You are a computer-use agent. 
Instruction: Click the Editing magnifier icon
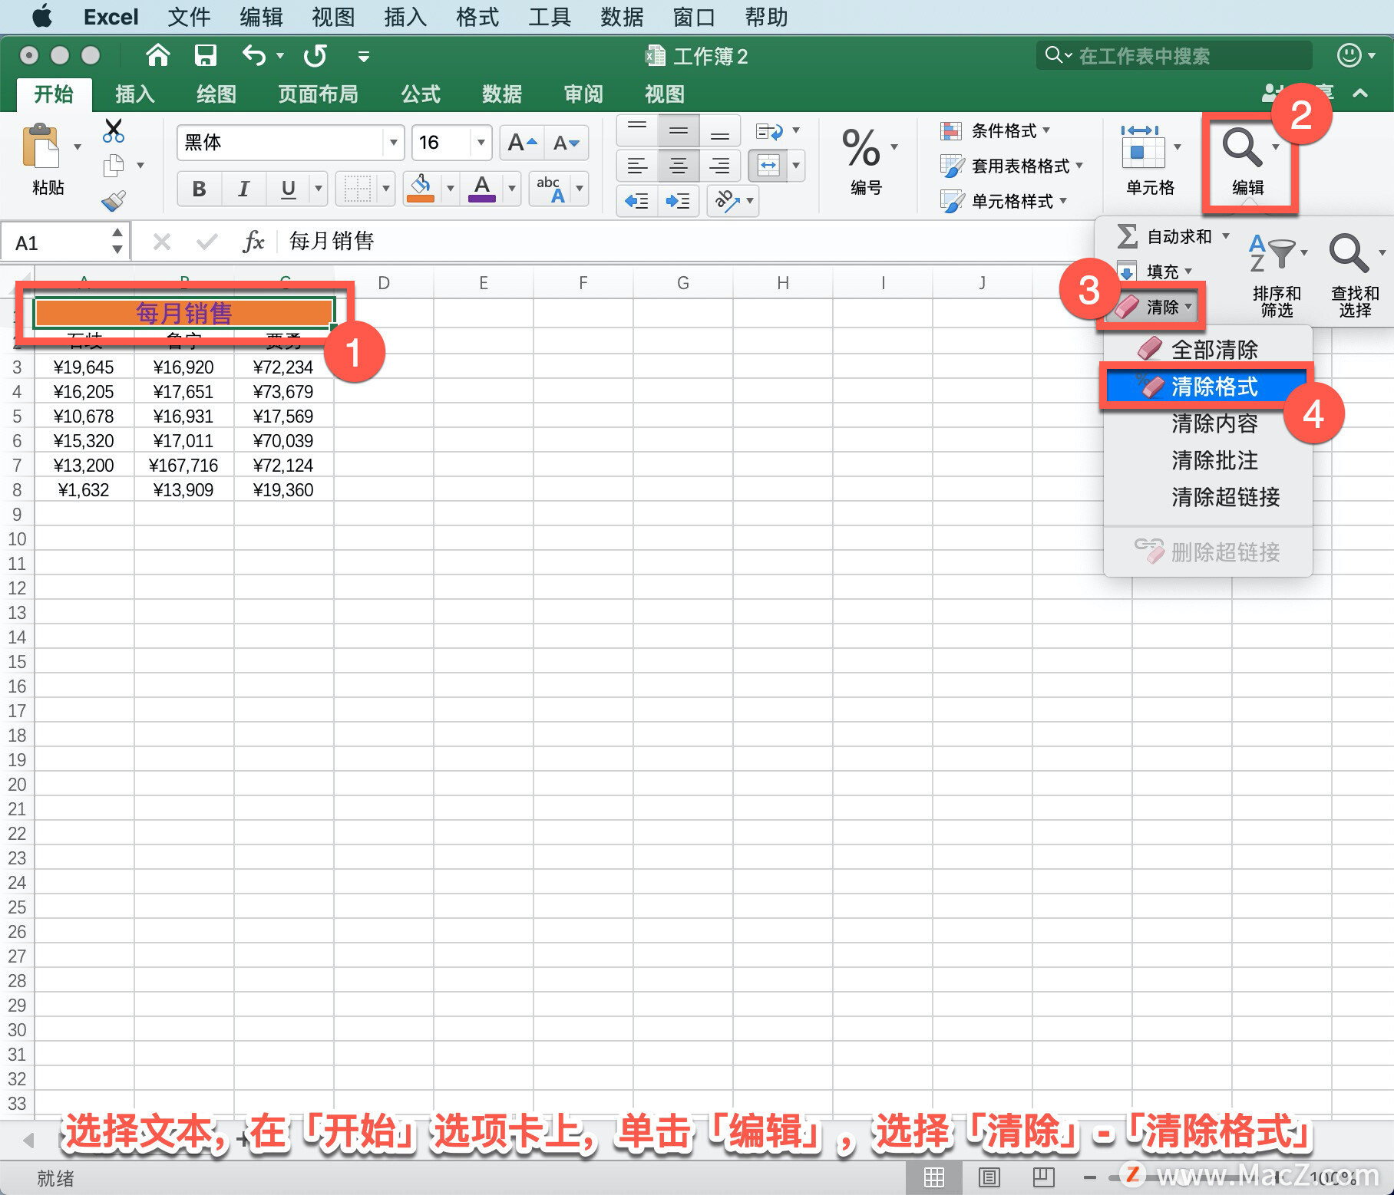tap(1242, 147)
